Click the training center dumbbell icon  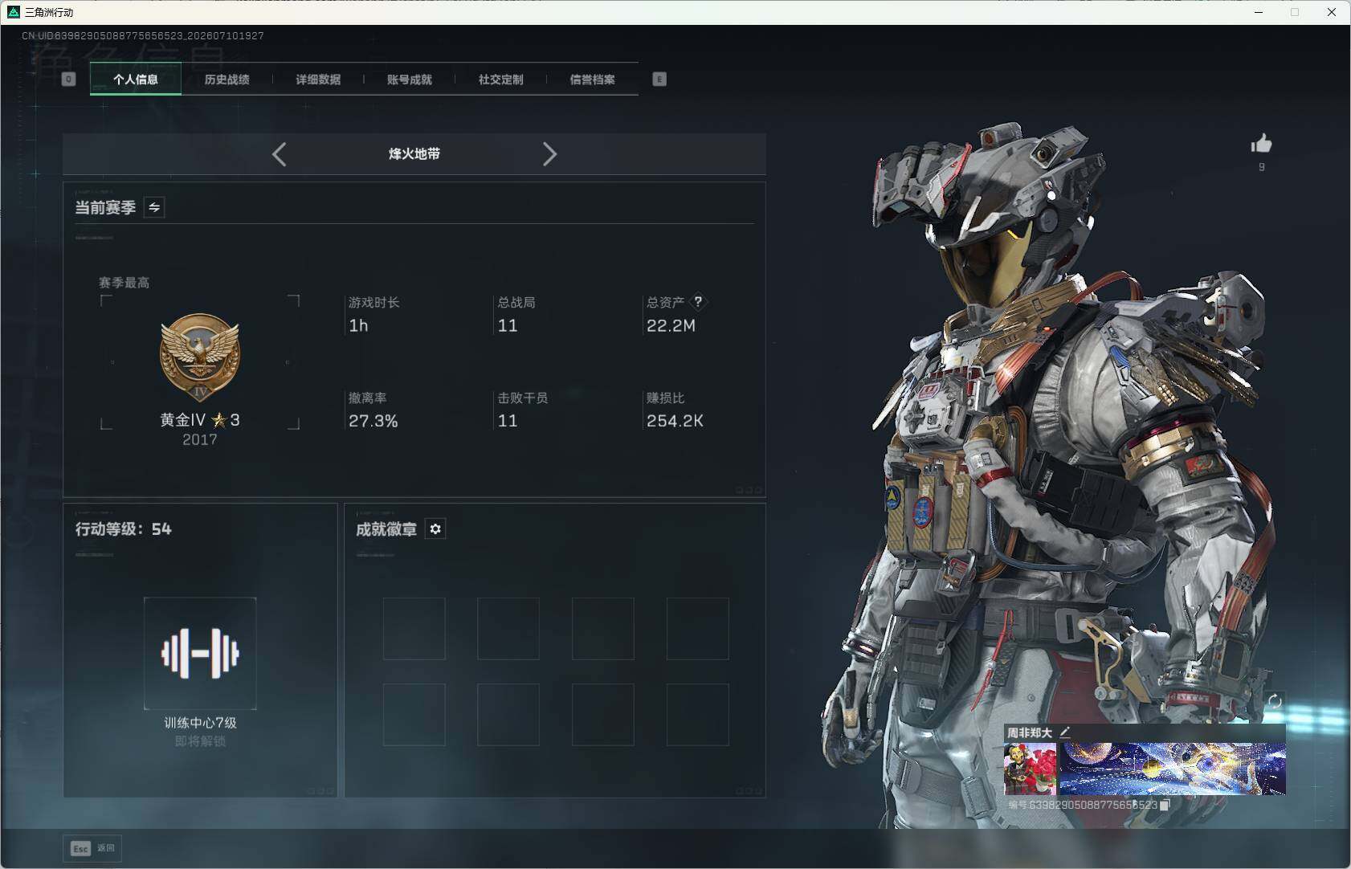[200, 653]
